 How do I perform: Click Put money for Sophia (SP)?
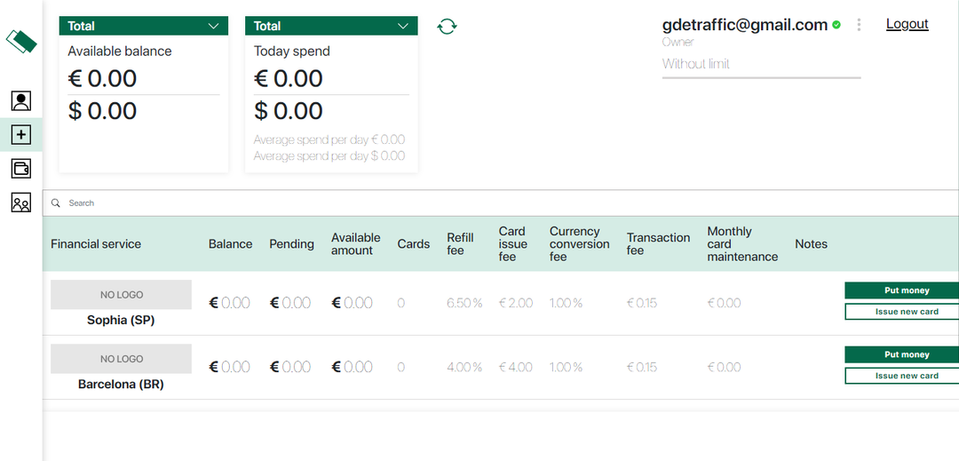tap(902, 290)
